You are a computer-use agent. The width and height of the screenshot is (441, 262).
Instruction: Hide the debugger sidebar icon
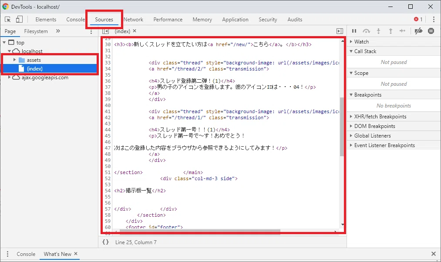click(340, 31)
